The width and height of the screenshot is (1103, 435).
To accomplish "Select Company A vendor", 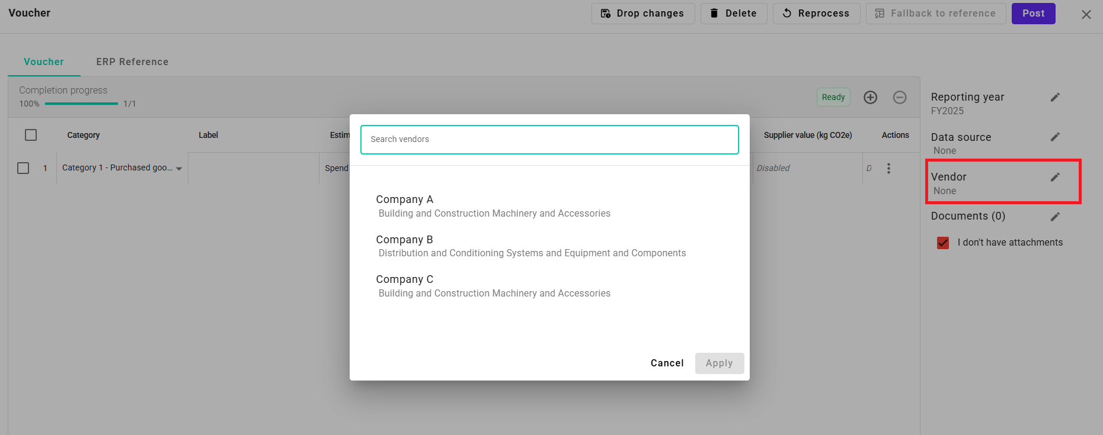I will (x=549, y=206).
